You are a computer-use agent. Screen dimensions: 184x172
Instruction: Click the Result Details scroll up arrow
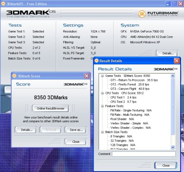173,76
